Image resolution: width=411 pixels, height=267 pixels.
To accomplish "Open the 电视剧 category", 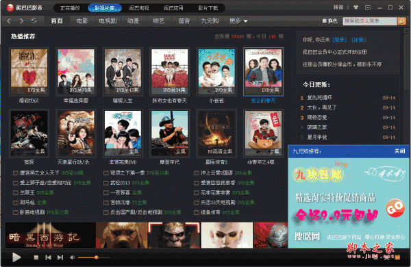I will coord(108,21).
